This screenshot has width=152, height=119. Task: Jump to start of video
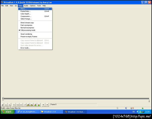[14, 105]
